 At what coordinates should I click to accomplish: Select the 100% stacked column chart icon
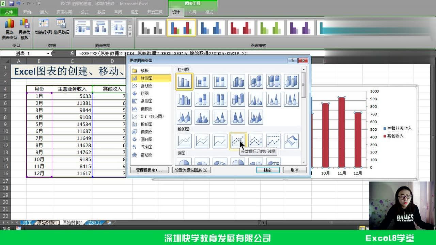tap(220, 82)
